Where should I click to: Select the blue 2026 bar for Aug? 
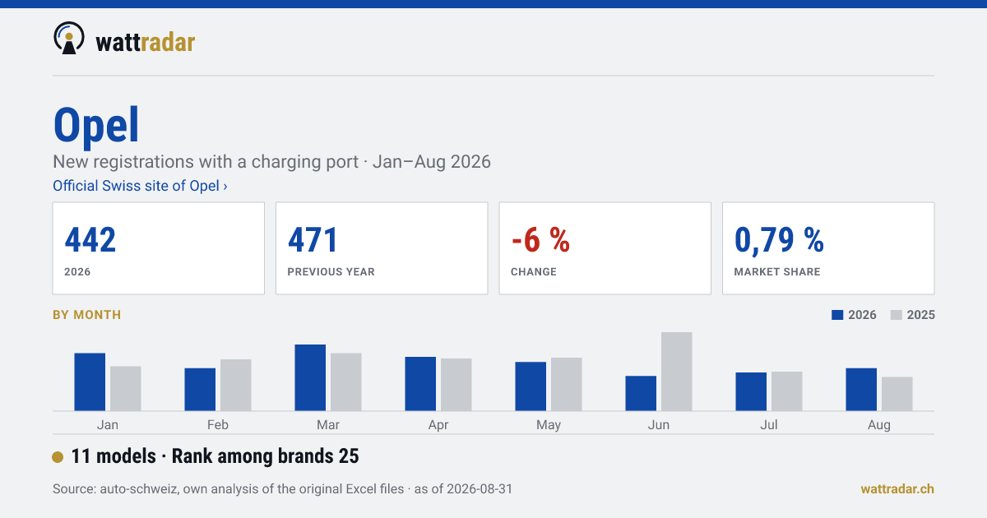(x=861, y=390)
